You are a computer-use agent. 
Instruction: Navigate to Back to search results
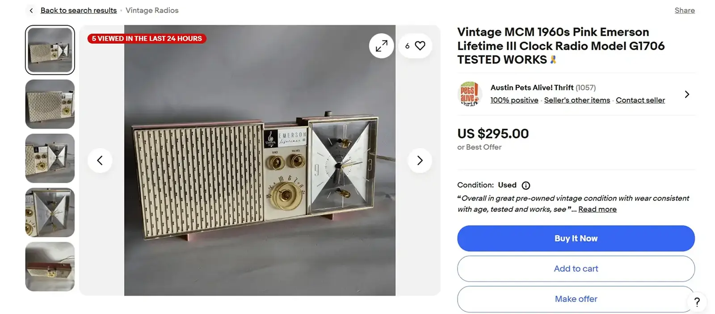(x=79, y=10)
